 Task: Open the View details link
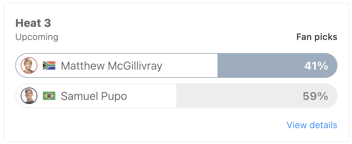tap(312, 125)
